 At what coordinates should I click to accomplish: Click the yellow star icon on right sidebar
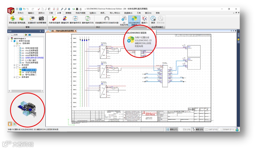tap(238, 39)
